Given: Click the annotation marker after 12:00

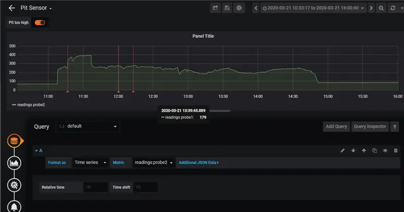Looking at the screenshot, I should [x=133, y=91].
